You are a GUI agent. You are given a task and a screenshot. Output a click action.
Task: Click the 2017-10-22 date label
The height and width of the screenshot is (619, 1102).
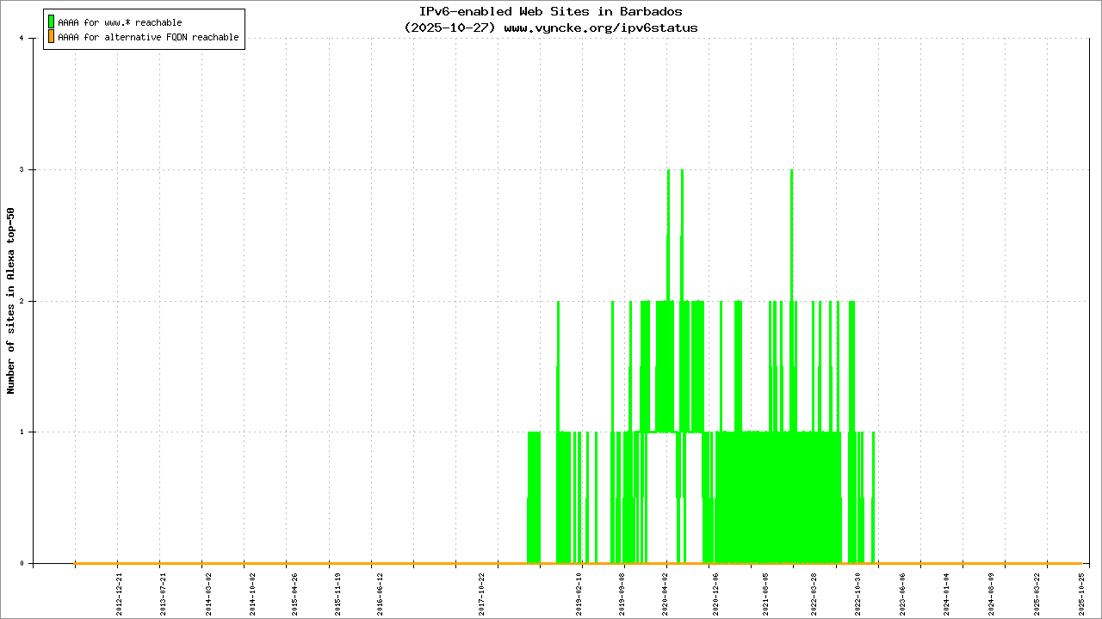pyautogui.click(x=482, y=591)
